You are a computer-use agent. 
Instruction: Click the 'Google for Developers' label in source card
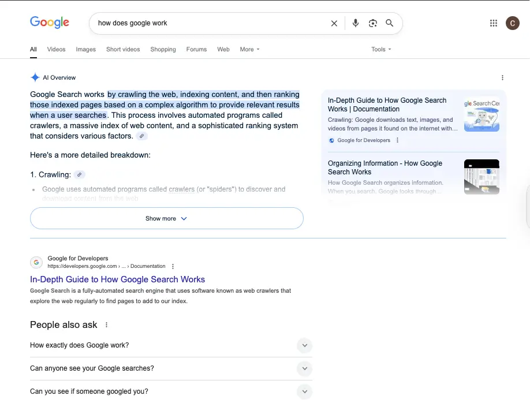[364, 140]
